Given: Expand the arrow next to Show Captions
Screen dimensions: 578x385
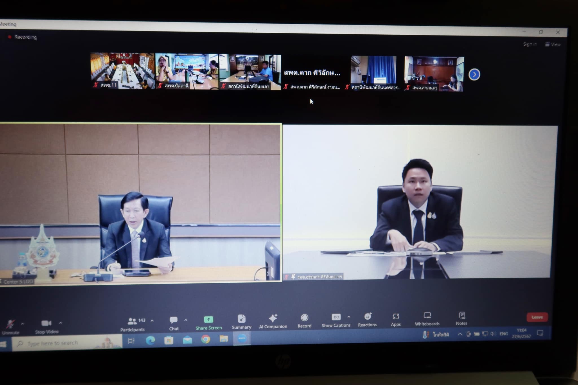Looking at the screenshot, I should tap(349, 317).
